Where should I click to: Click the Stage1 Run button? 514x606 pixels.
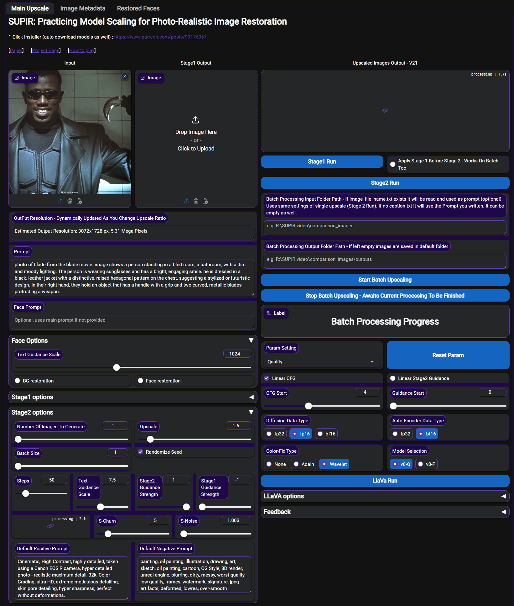tap(322, 161)
